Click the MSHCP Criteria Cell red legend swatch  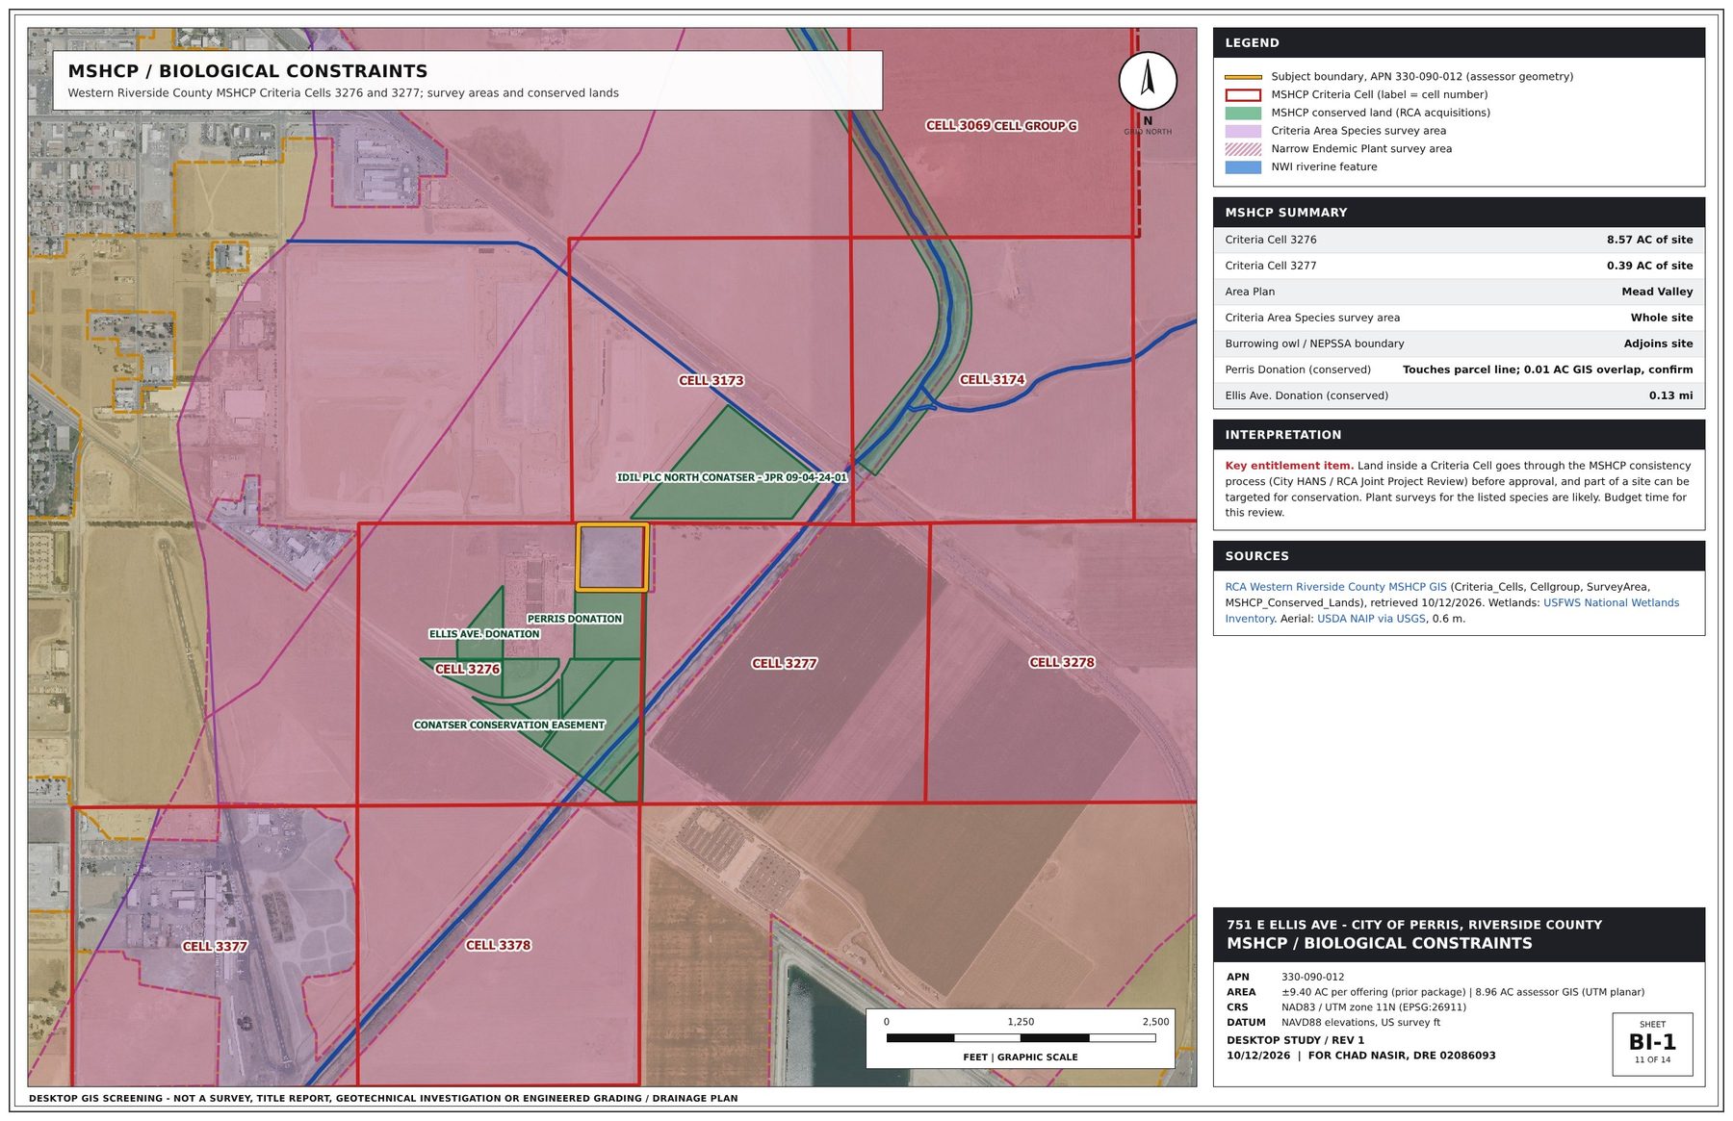(x=1242, y=95)
